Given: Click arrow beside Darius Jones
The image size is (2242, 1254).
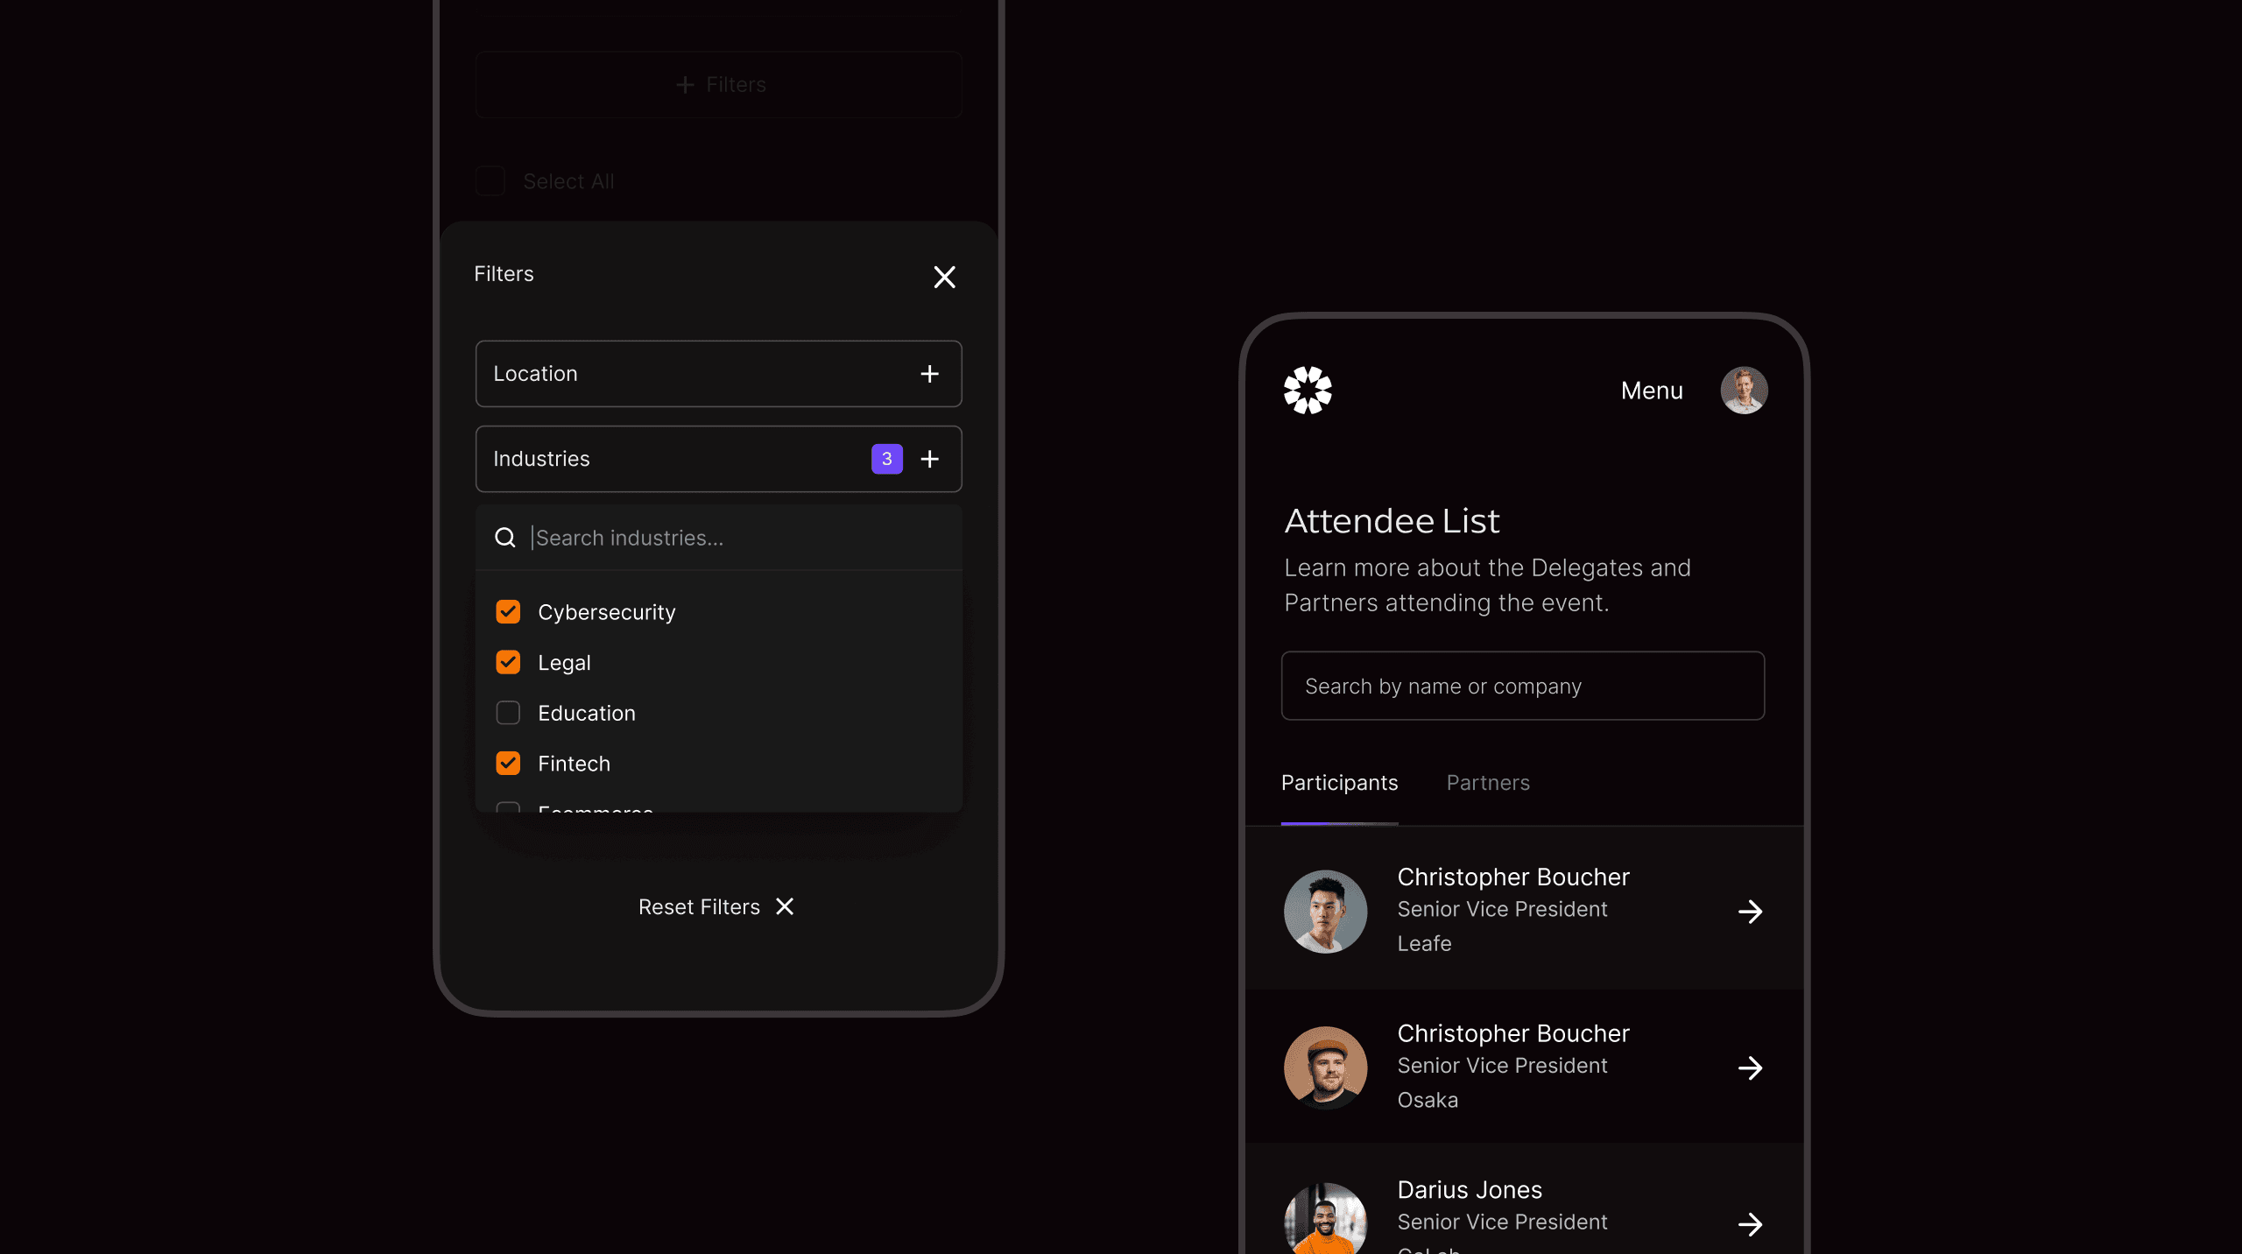Looking at the screenshot, I should [x=1750, y=1223].
